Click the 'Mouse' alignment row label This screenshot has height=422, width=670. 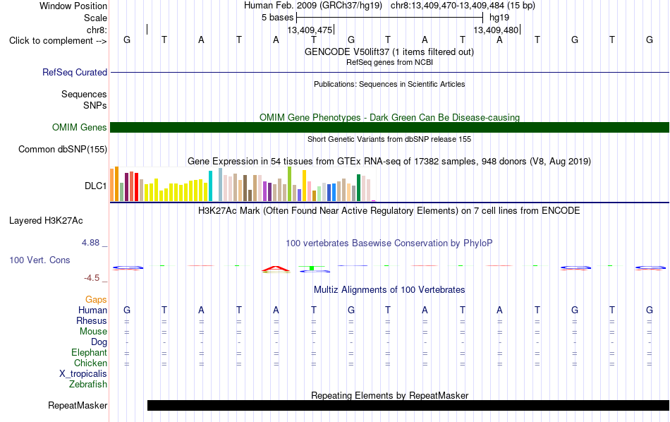pyautogui.click(x=93, y=332)
